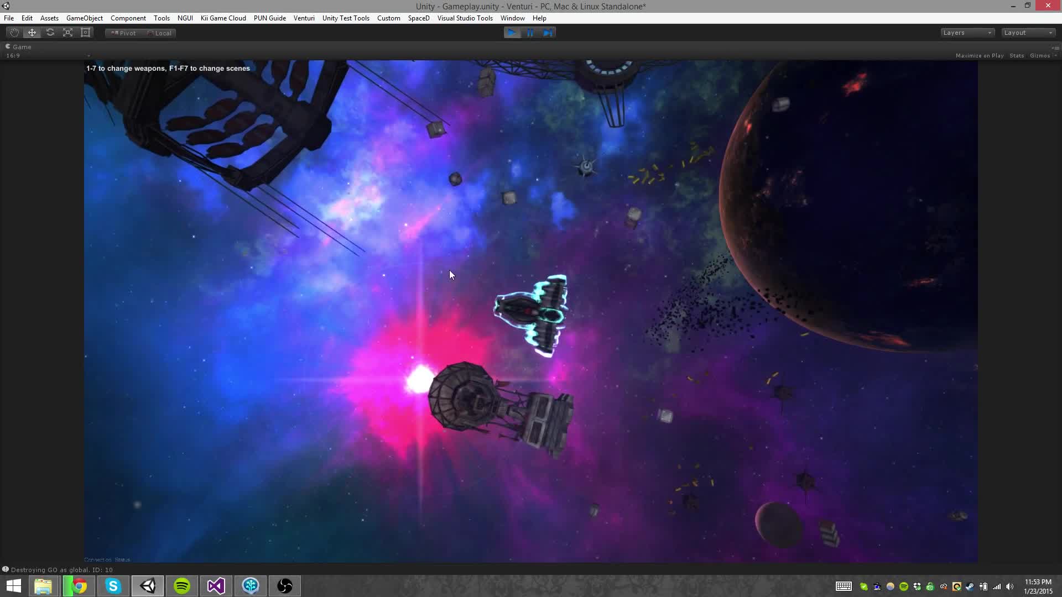Select the Rotate tool
Viewport: 1062px width, 597px height.
click(50, 32)
